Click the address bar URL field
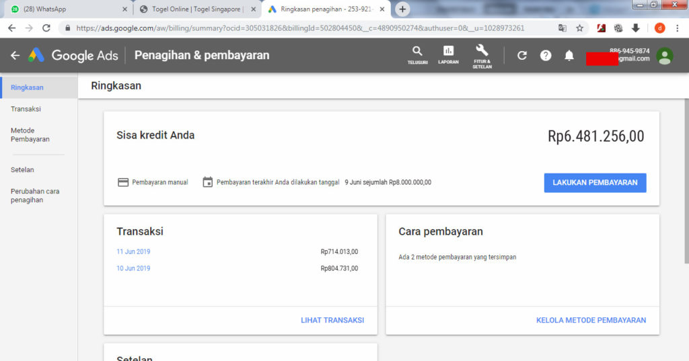 [300, 28]
